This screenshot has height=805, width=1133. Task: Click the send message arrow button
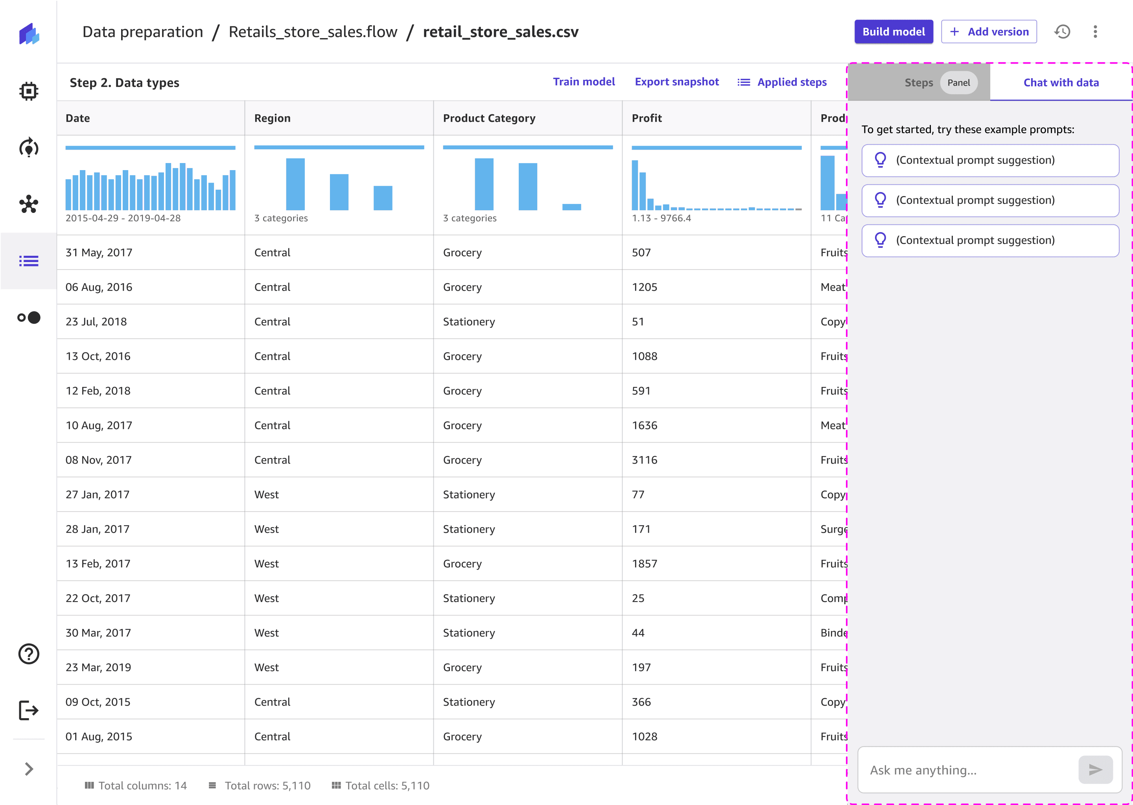[1095, 770]
